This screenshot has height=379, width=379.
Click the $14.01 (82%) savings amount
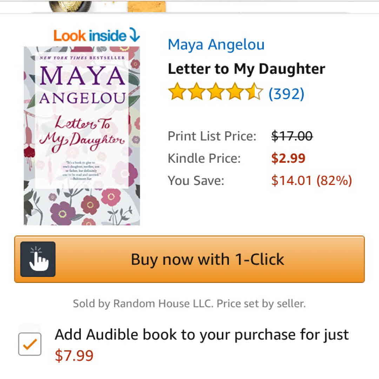click(x=312, y=180)
